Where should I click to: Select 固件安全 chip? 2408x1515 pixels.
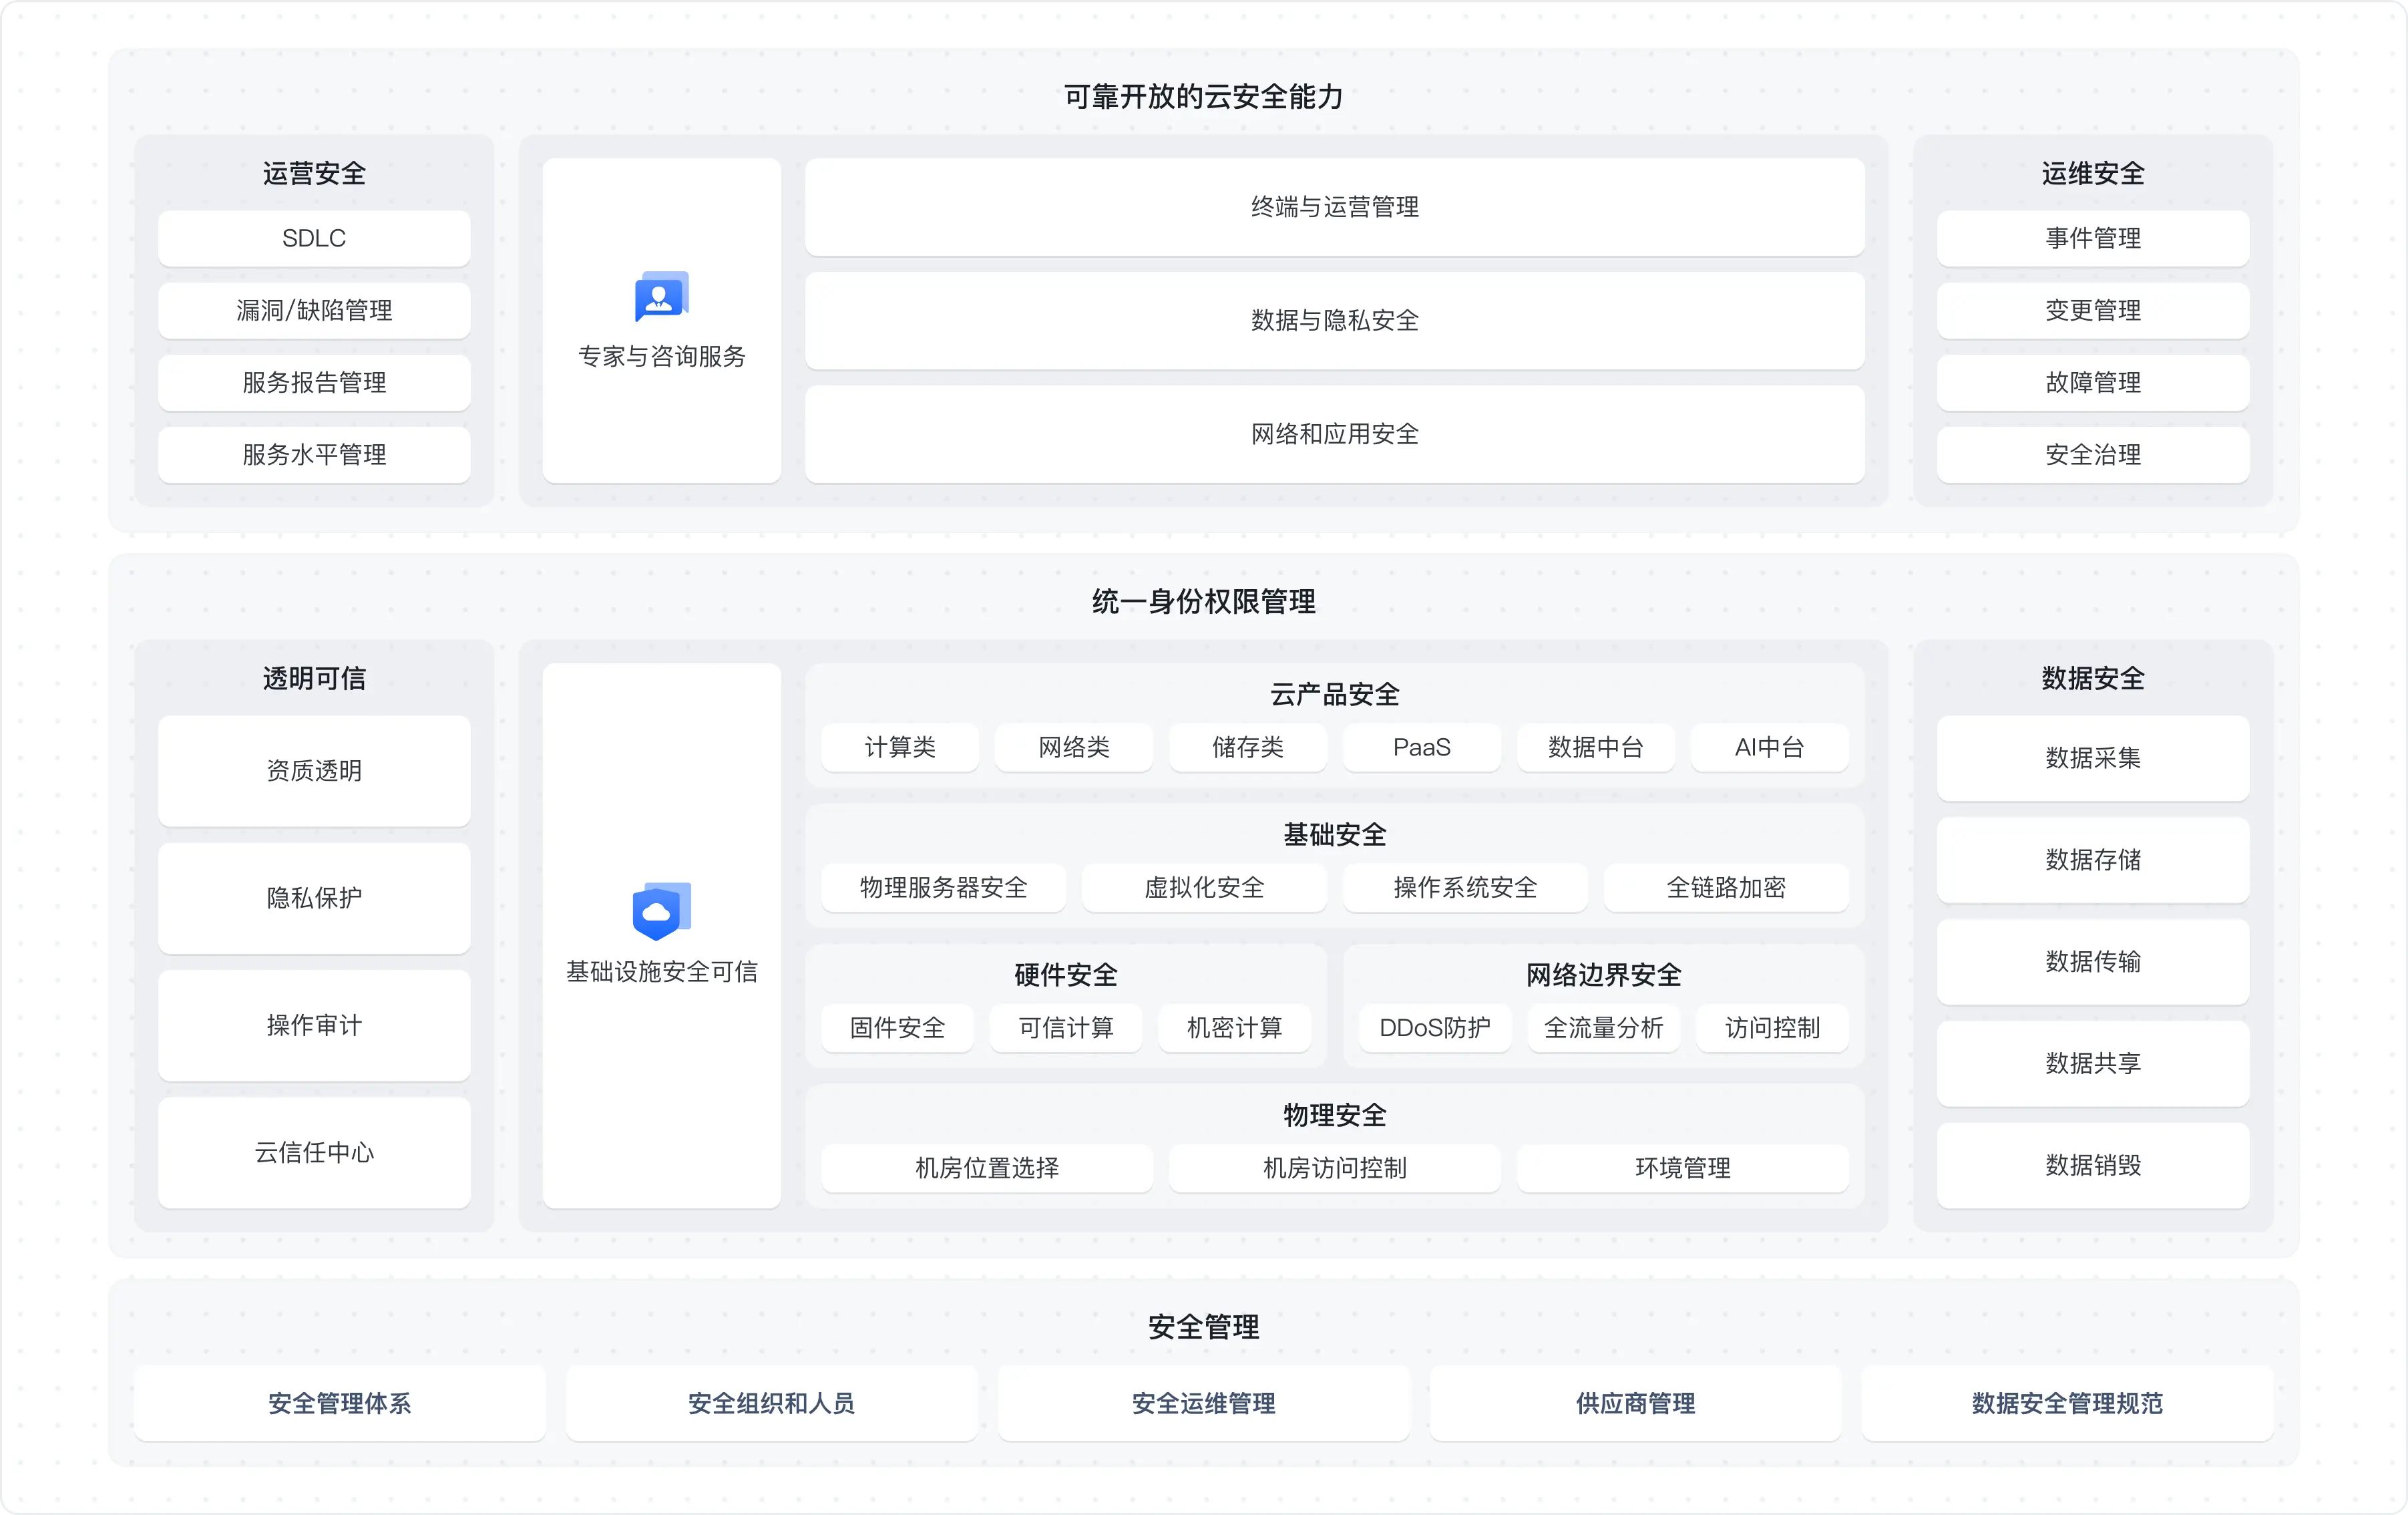coord(898,1027)
